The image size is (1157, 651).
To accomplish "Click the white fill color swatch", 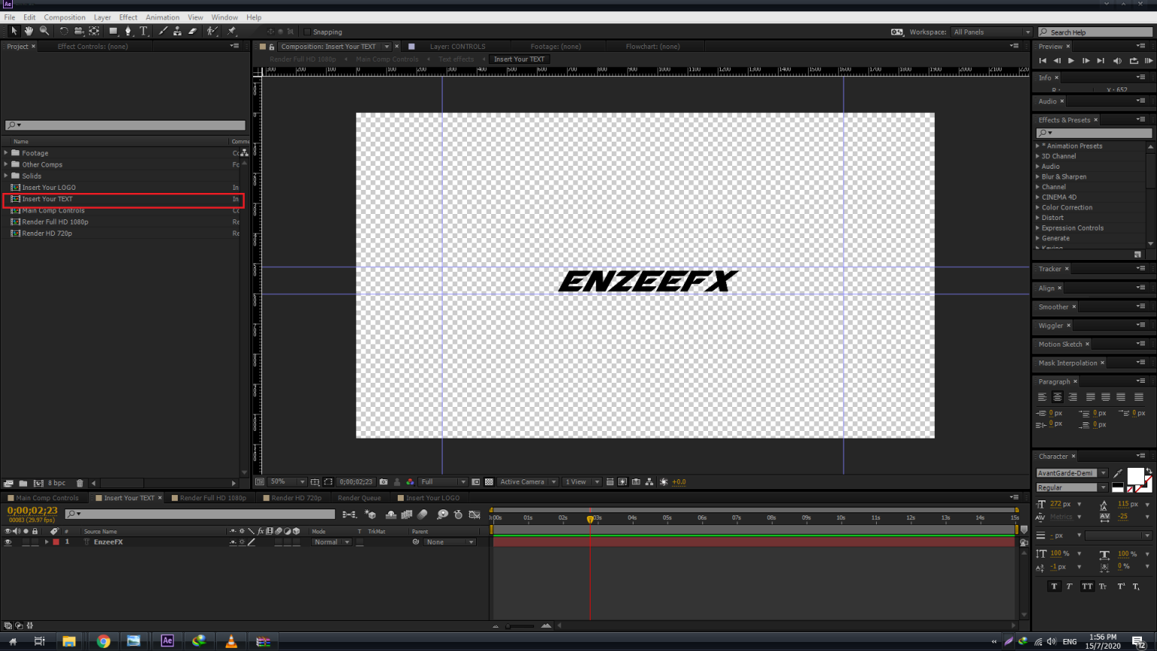I will pyautogui.click(x=1134, y=476).
